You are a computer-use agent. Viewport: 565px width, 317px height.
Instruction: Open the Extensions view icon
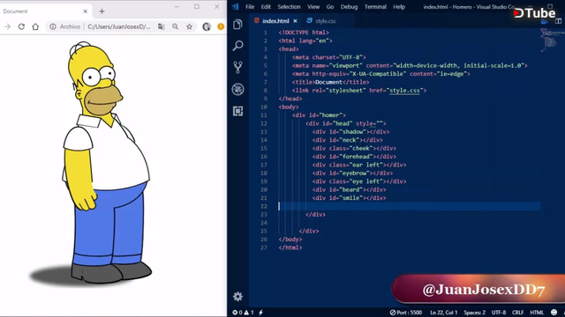pos(237,111)
